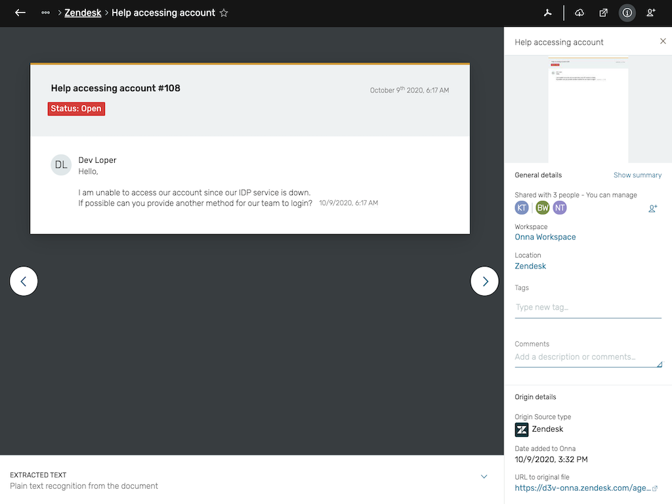Viewport: 672px width, 504px height.
Task: Click the PDF view icon
Action: click(548, 12)
